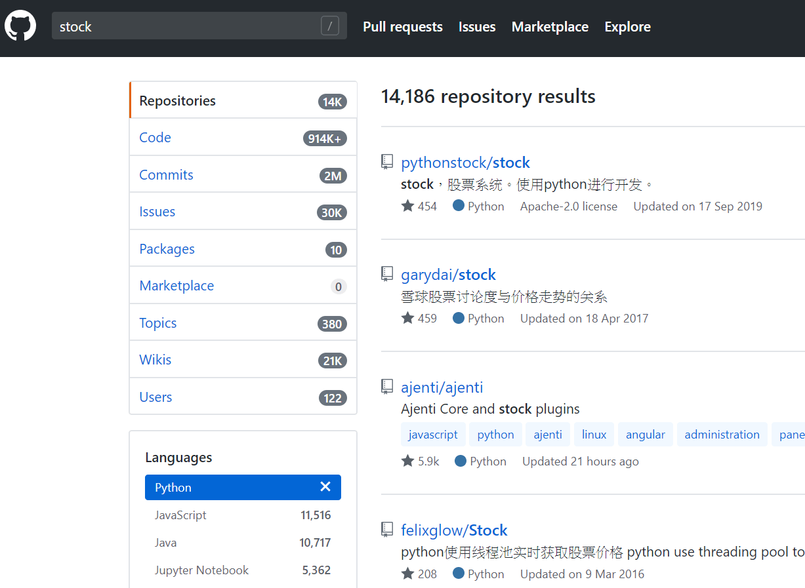Click star icon showing 459 stars

pyautogui.click(x=407, y=318)
